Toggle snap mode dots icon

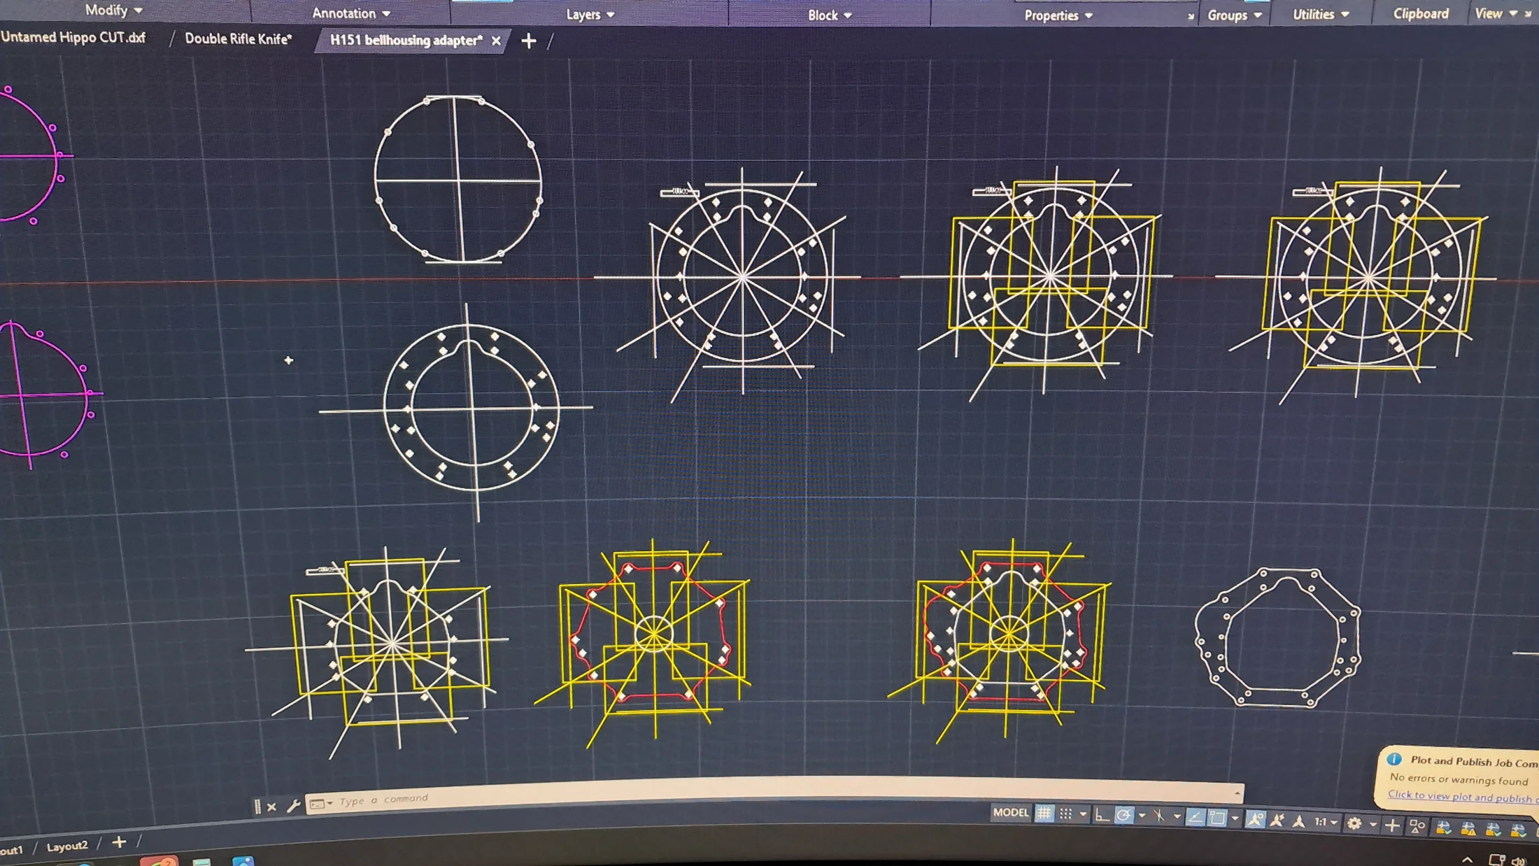1065,814
